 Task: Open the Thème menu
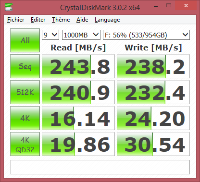click(x=61, y=20)
